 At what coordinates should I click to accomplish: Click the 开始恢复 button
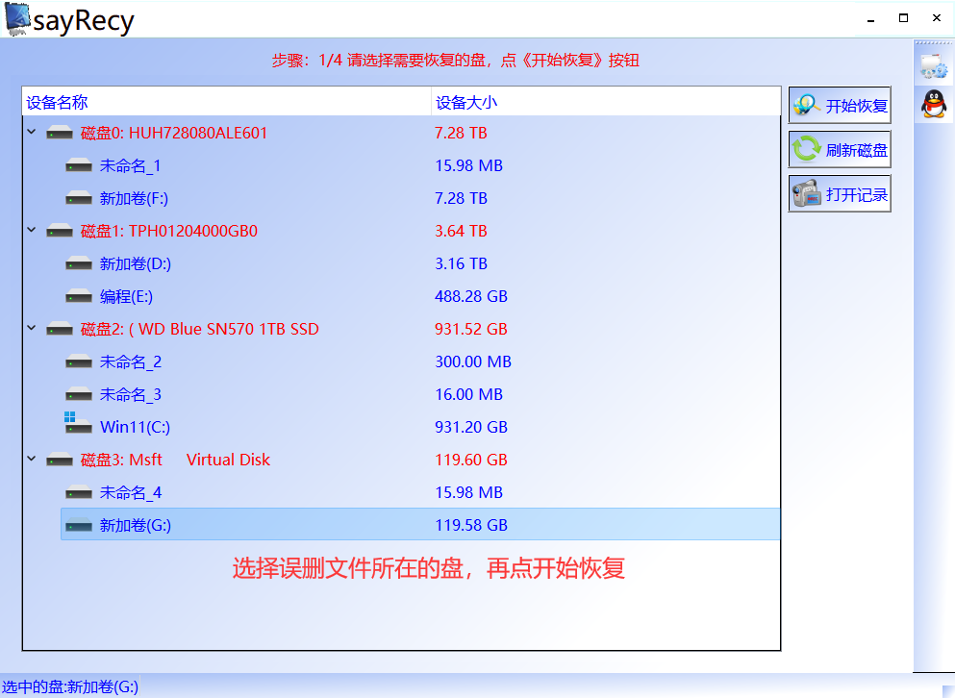pyautogui.click(x=840, y=106)
